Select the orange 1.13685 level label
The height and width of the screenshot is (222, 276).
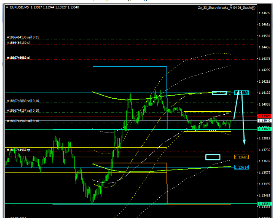coord(241,157)
